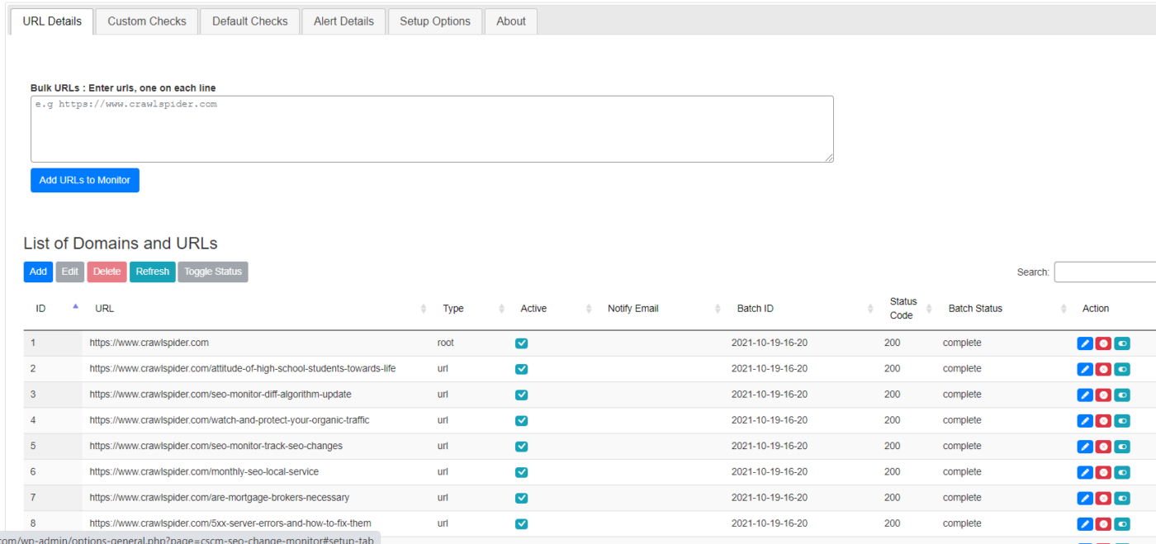Toggle status icon for 5xx-server-errors row
Viewport: 1156px width, 544px height.
pos(1122,524)
